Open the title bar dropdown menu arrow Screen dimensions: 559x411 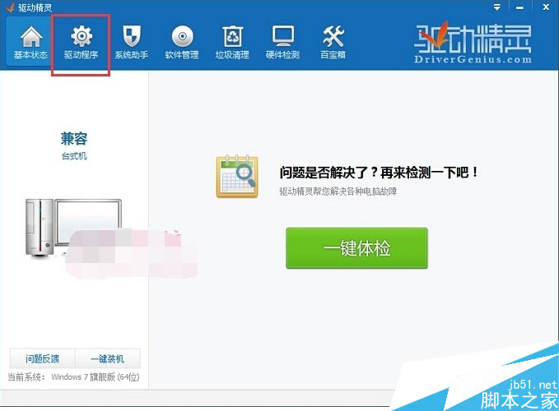[497, 7]
